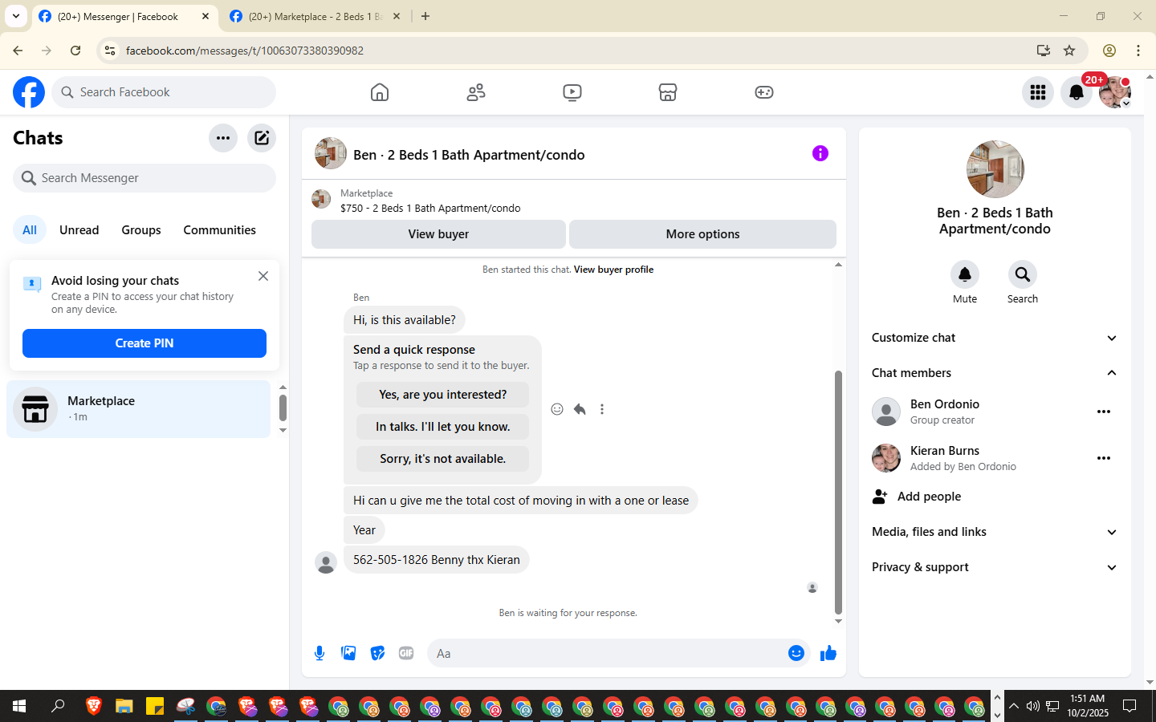Dismiss the Avoid losing your chats card
The image size is (1156, 722).
pos(263,276)
